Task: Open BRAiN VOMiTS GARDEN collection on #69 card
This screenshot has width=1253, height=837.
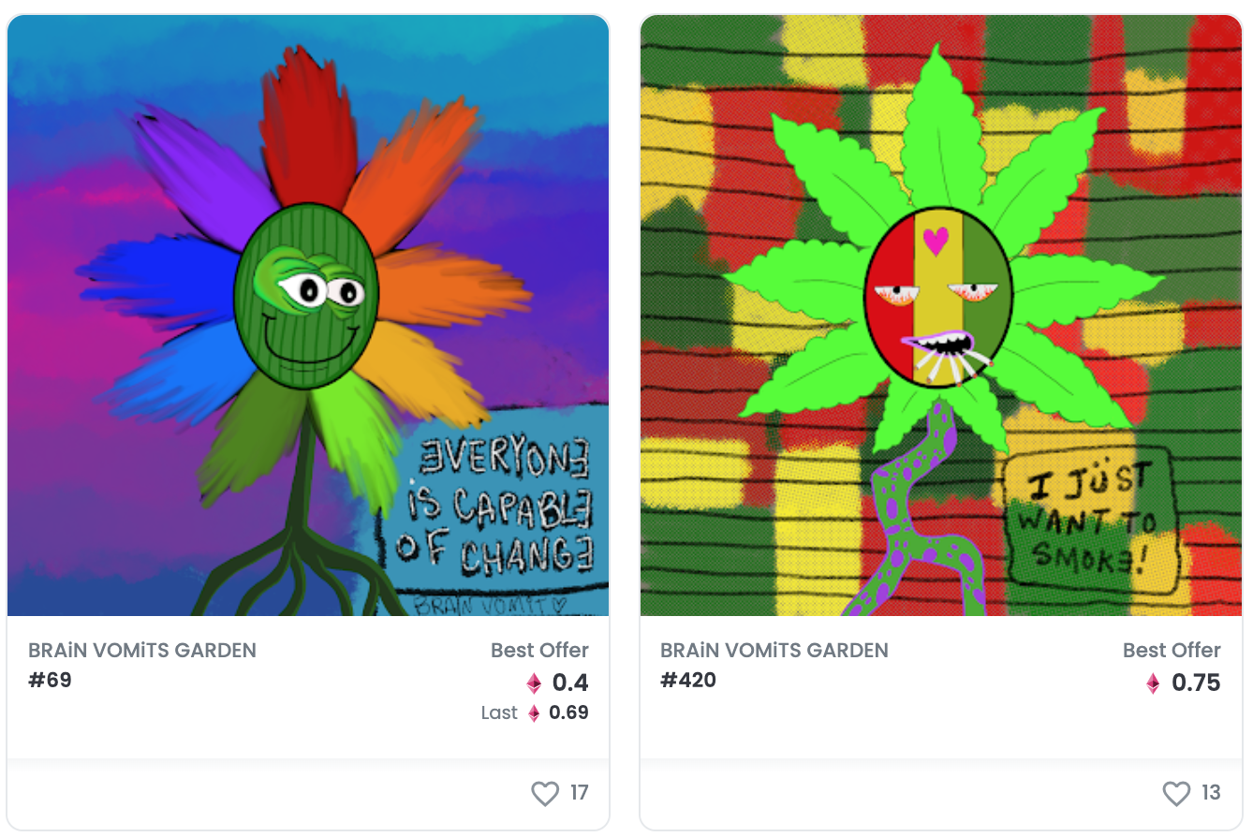Action: (142, 651)
